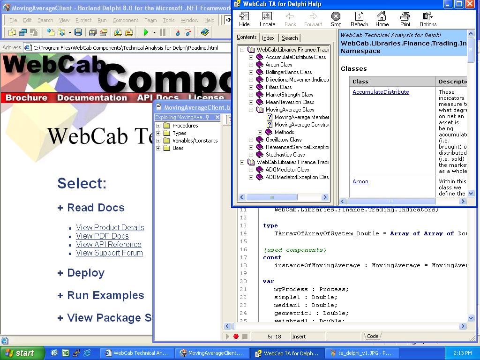Select MovingAverage Members topic in help tree
Viewport: 480px width, 360px height.
[x=301, y=117]
